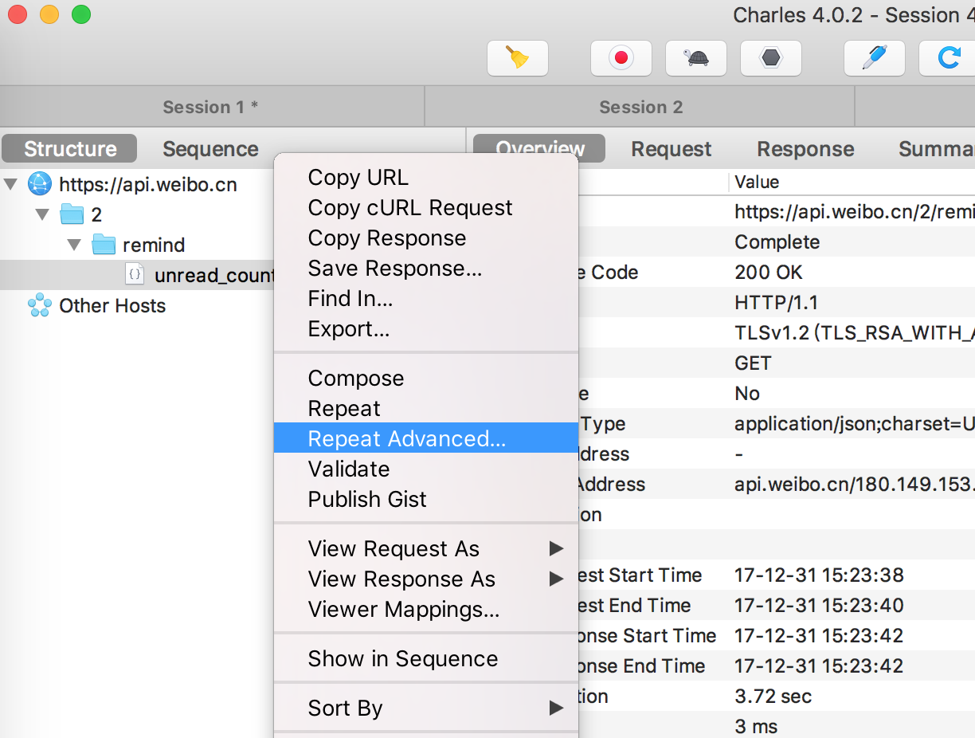Select the Other Hosts icon
Viewport: 975px width, 738px height.
pos(39,305)
